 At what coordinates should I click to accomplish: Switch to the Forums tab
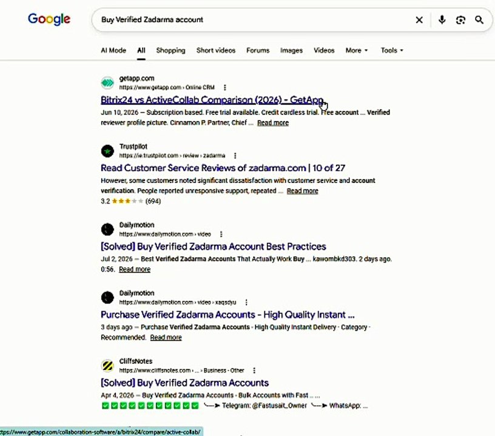[x=258, y=50]
